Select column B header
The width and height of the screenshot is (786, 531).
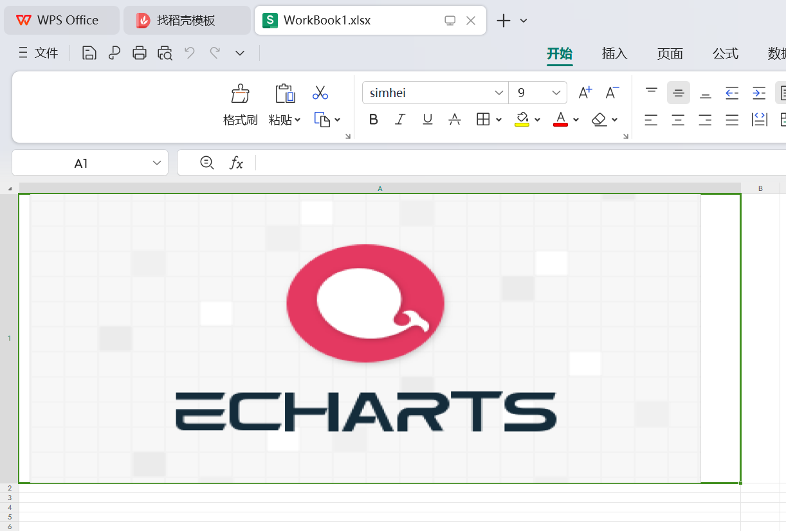point(761,188)
